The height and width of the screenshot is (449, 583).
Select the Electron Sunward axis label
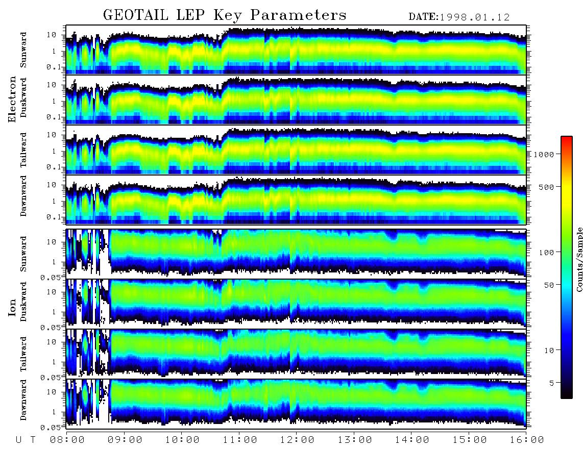(23, 50)
